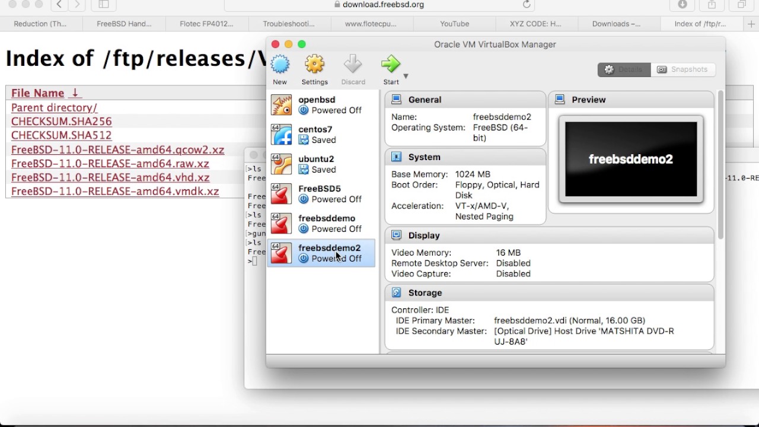Viewport: 759px width, 427px height.
Task: Switch to Details view
Action: coord(624,69)
